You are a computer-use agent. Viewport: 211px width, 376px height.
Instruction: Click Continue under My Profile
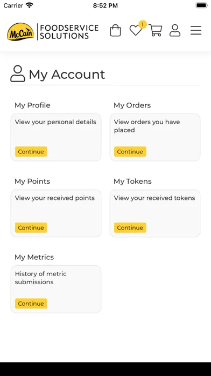coord(31,152)
